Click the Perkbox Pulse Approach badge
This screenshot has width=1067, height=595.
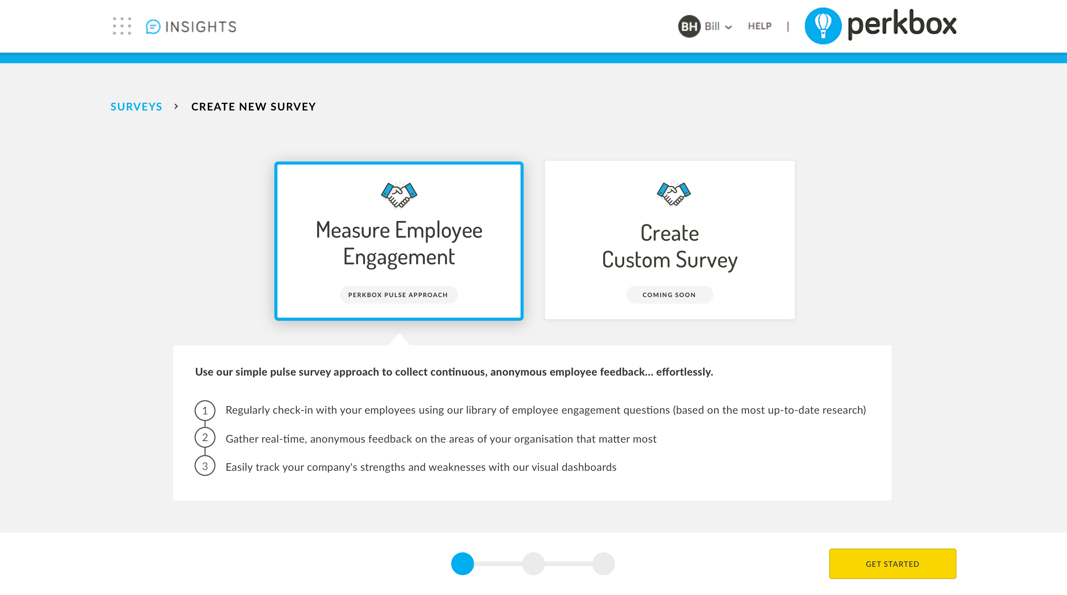[398, 295]
